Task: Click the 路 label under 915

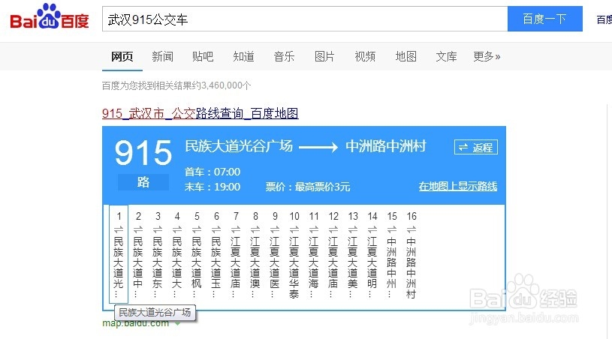Action: (x=143, y=182)
